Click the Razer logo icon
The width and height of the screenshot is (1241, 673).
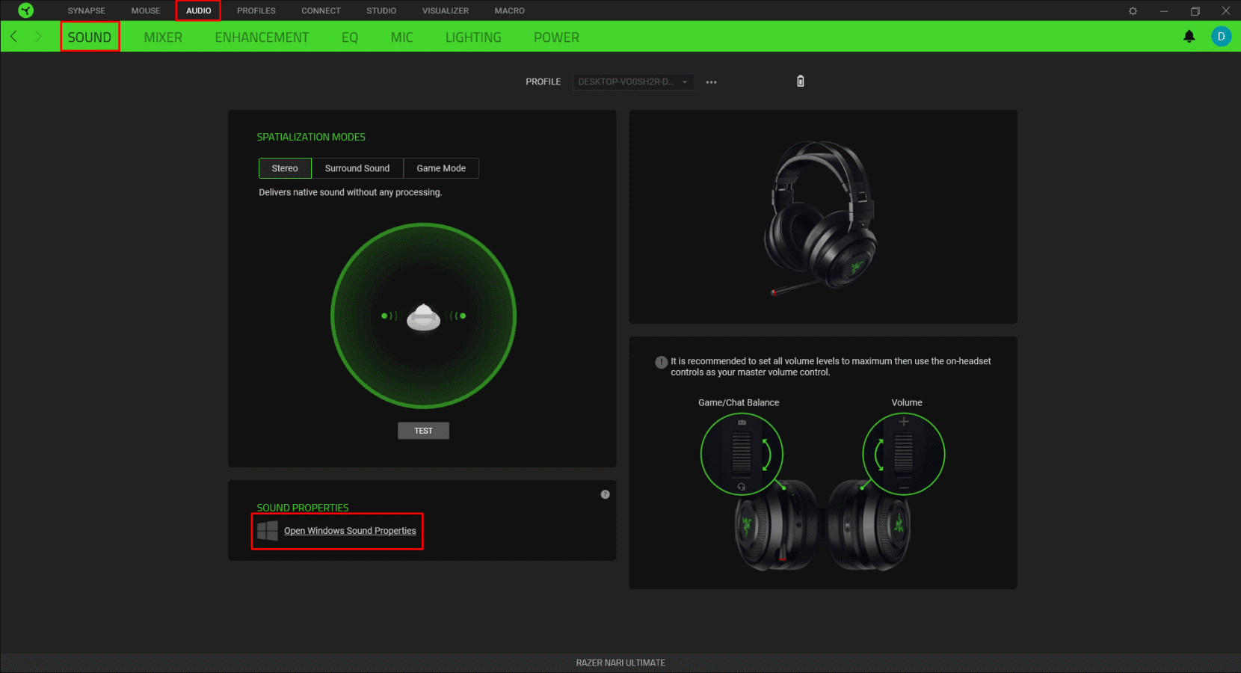(25, 10)
